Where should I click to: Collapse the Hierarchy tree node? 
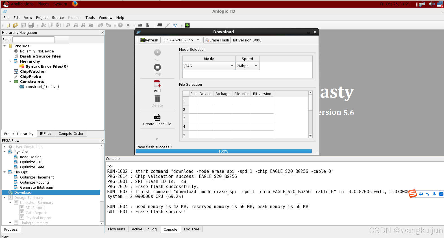point(10,61)
